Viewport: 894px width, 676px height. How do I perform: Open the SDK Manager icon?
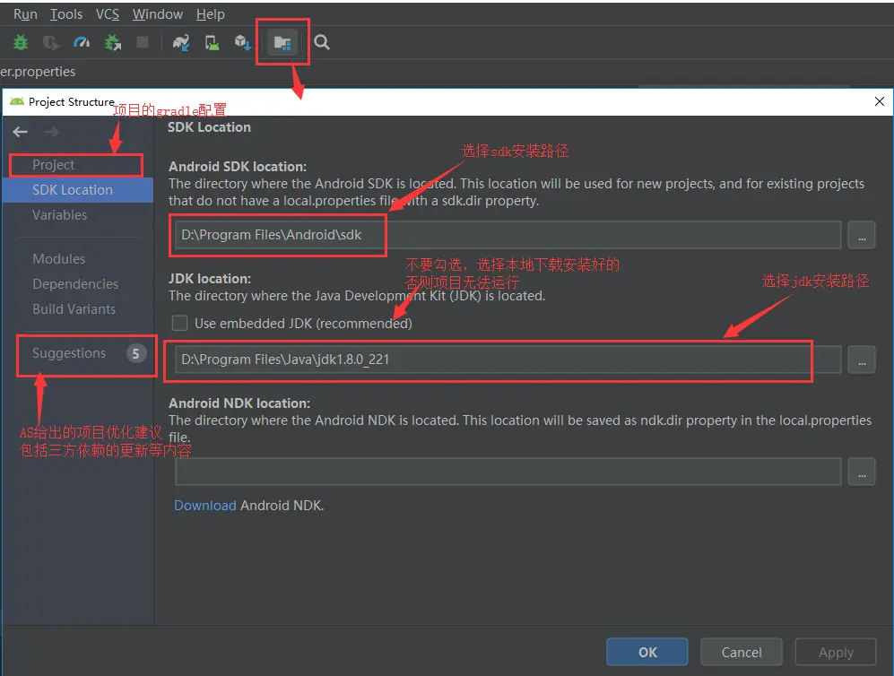242,42
